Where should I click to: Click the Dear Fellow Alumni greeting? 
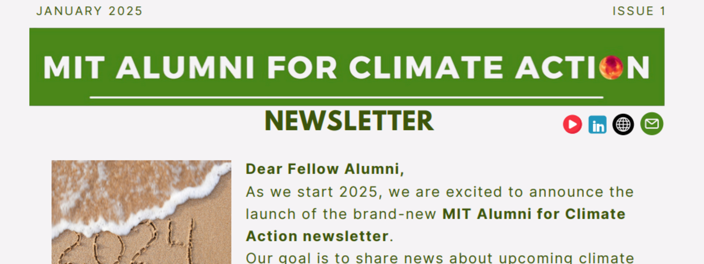pyautogui.click(x=325, y=169)
